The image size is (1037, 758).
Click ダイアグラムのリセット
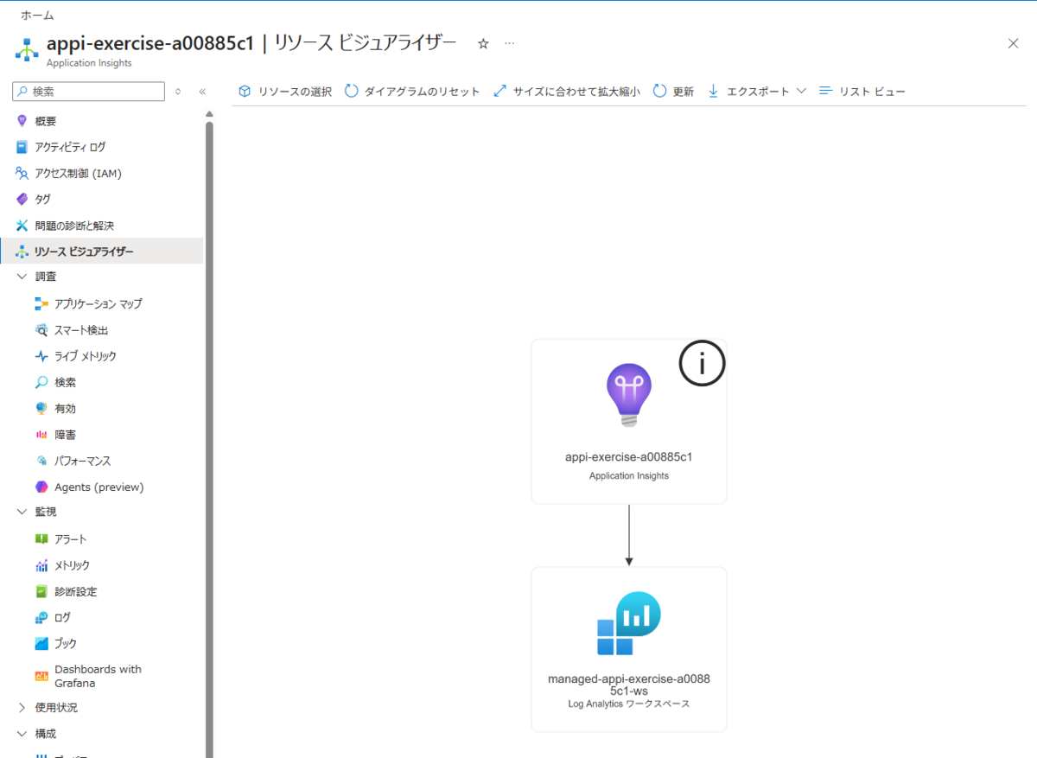pos(412,91)
